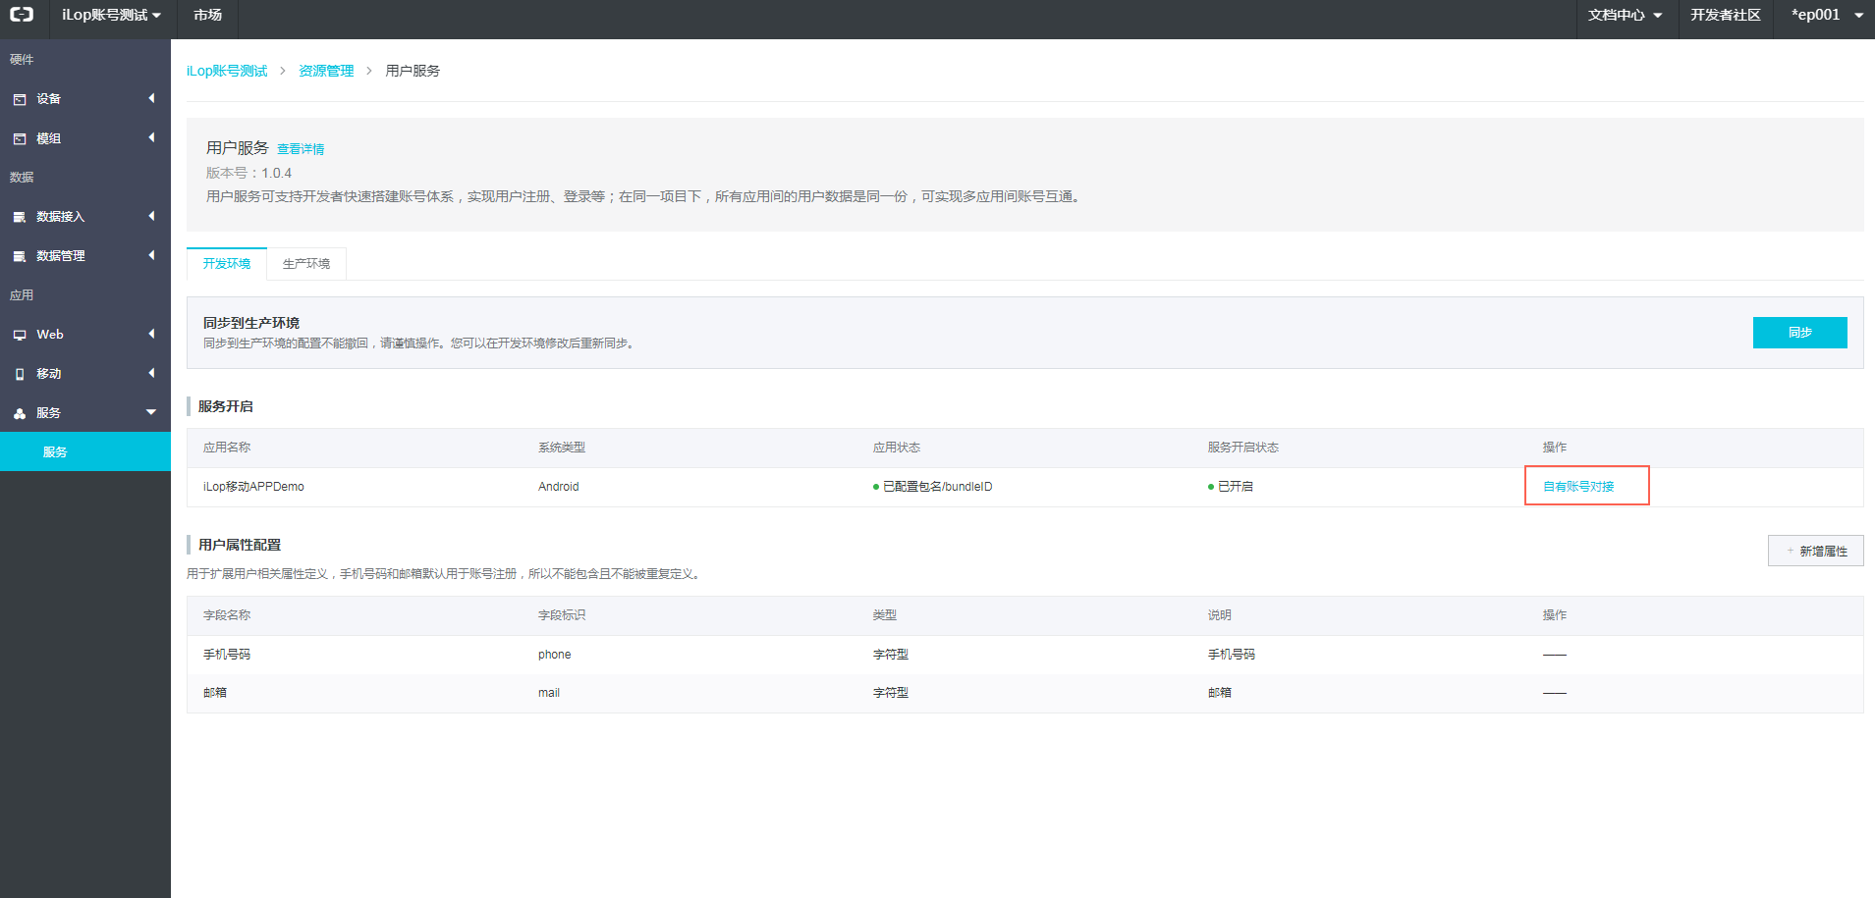Switch to the 生产环境 tab
The image size is (1875, 898).
click(x=306, y=264)
